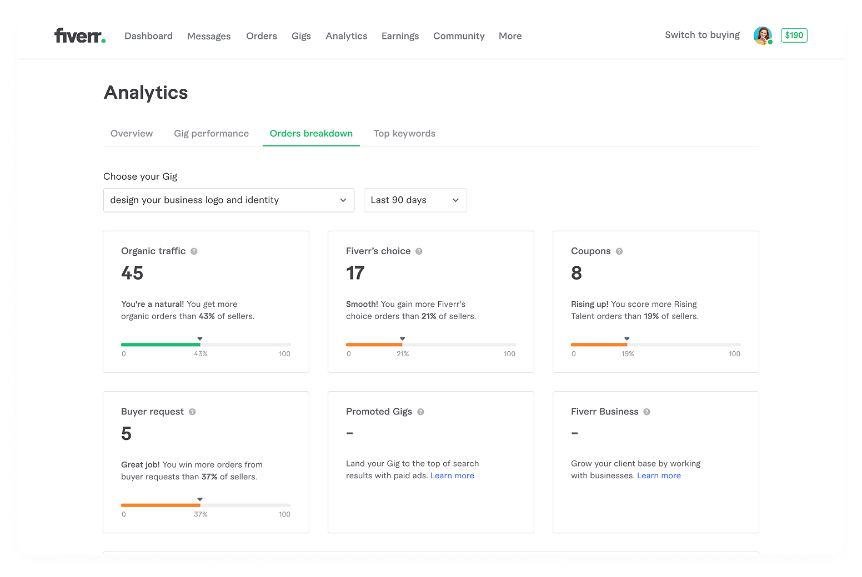
Task: Click the Coupons 19% progress bar
Action: (x=656, y=345)
